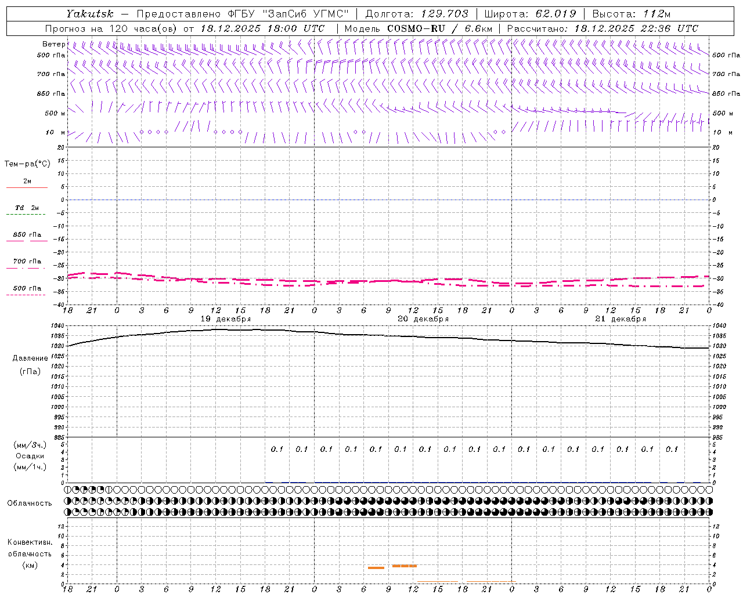The height and width of the screenshot is (594, 743).
Task: Click the (мм/3ч.) precipitation unit label
Action: pyautogui.click(x=30, y=445)
